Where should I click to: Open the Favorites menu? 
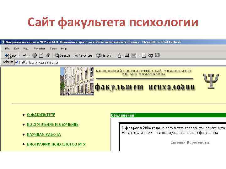click(x=40, y=49)
